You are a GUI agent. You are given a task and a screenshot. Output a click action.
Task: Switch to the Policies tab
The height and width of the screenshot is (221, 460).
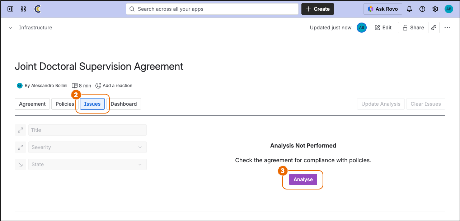64,104
